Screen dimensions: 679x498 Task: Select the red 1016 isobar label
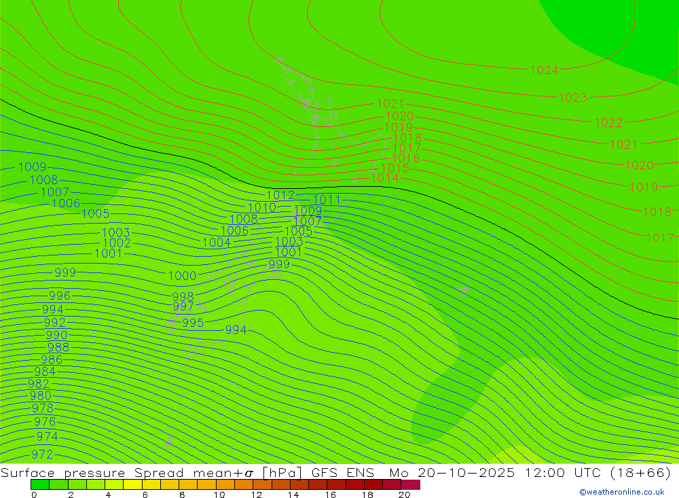point(405,158)
